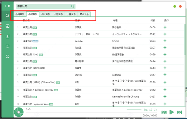187x119 pixels.
Task: Select song title 春夏秋冬 (KTV版伴奏)
Action: click(x=34, y=68)
